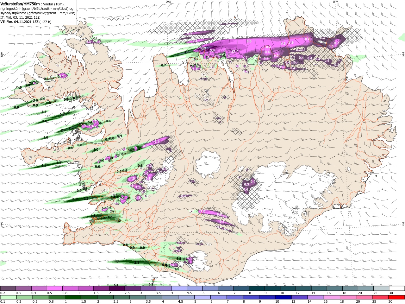The height and width of the screenshot is (304, 405).
Task: Click the pale grey 25 swatch in the snow legend
Action: coord(381,288)
